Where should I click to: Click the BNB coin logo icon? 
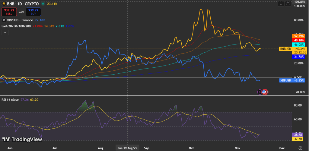[4, 4]
